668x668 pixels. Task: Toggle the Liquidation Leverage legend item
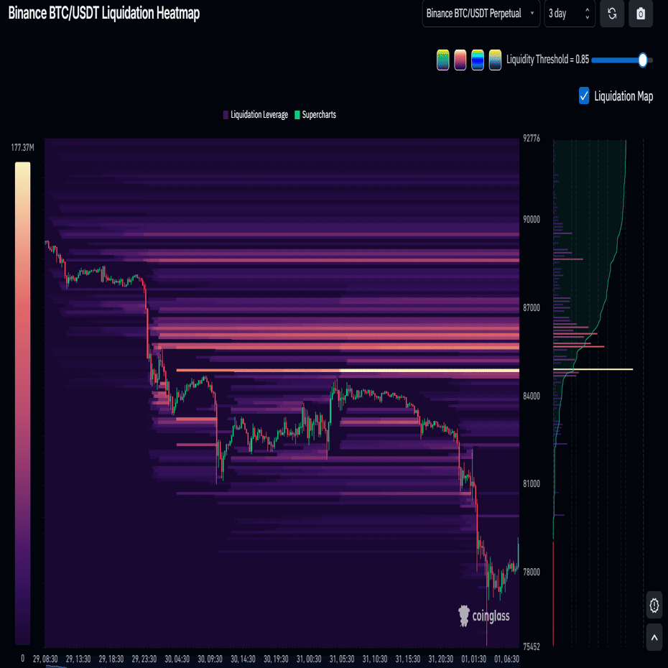pyautogui.click(x=255, y=115)
